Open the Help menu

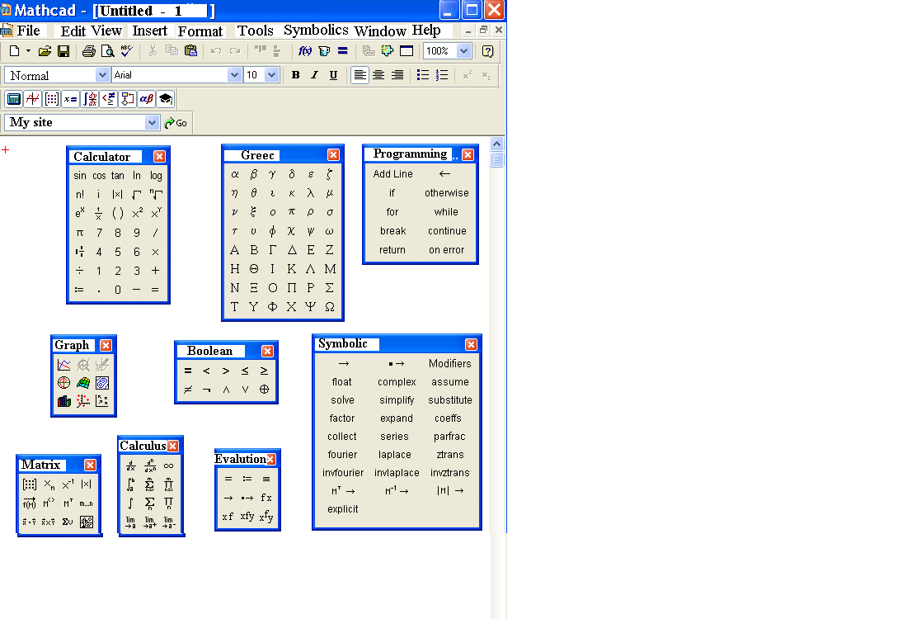426,30
